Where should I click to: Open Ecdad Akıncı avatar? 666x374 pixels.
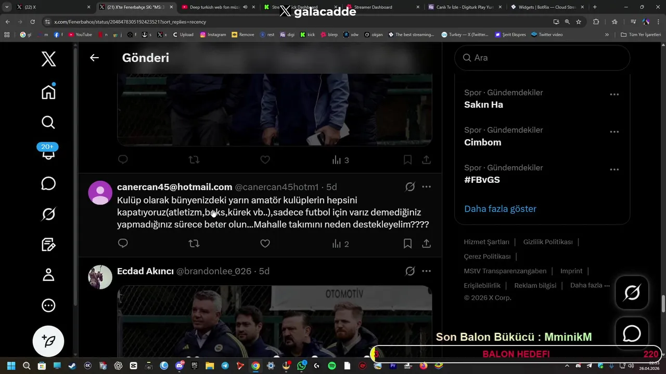(x=100, y=277)
